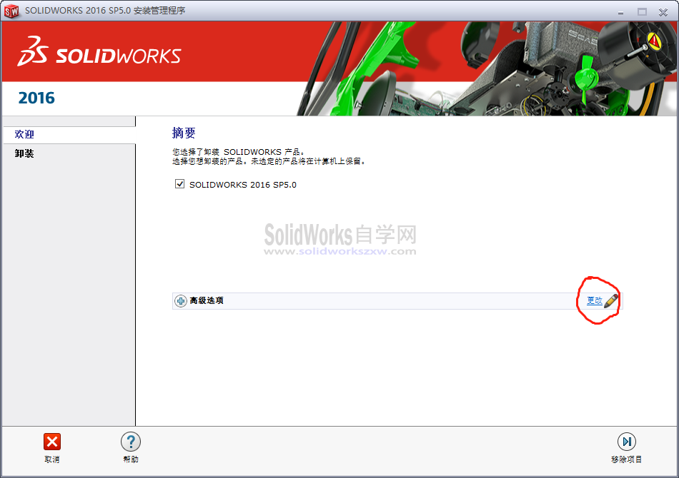This screenshot has height=478, width=679.
Task: Click the question mark help icon
Action: tap(131, 442)
